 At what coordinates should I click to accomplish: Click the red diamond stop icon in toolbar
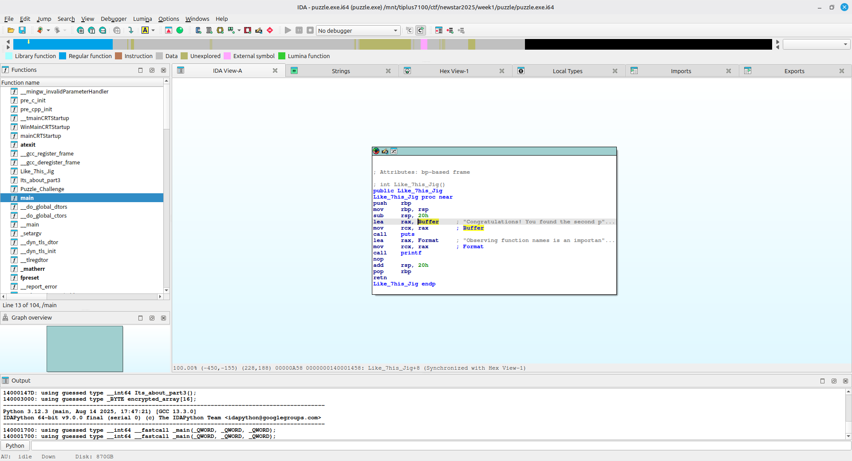pyautogui.click(x=270, y=30)
